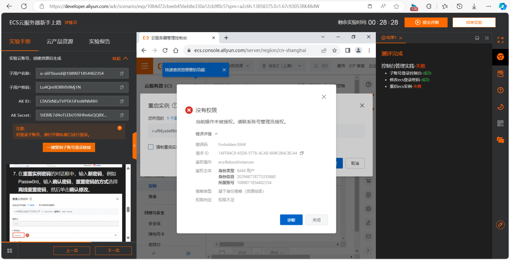Screen dimensions: 510x260
Task: Open the manual table of contents icon
Action: click(10, 251)
